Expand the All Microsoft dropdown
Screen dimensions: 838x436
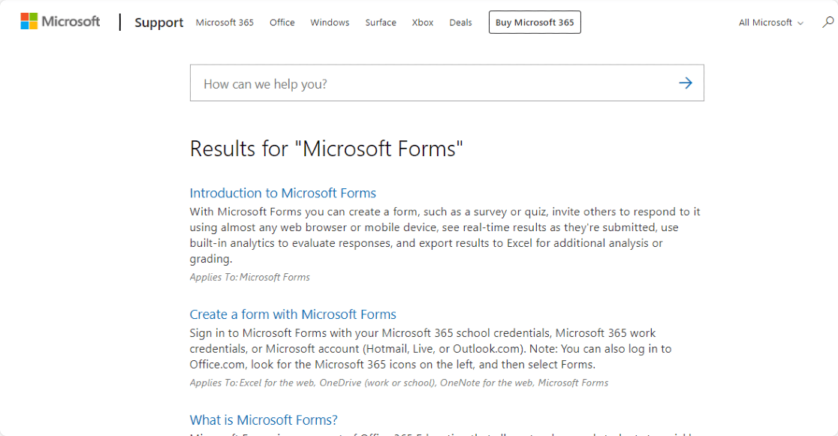(x=770, y=23)
